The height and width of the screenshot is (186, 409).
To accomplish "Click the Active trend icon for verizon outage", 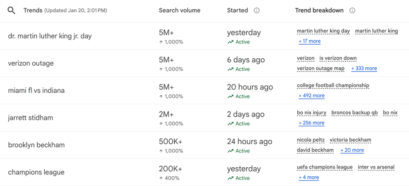I will tap(230, 69).
